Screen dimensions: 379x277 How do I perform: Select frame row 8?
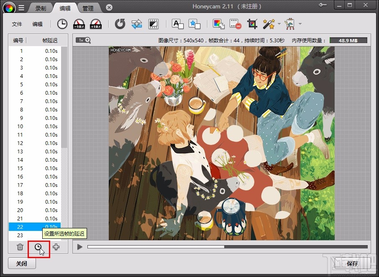click(x=35, y=109)
